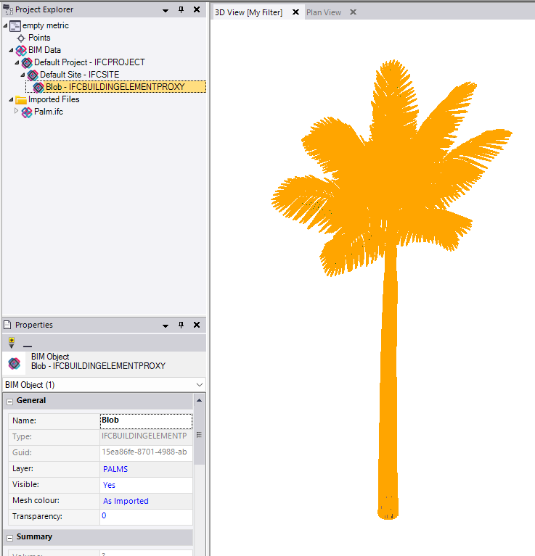Change Mesh colour As Imported

146,501
